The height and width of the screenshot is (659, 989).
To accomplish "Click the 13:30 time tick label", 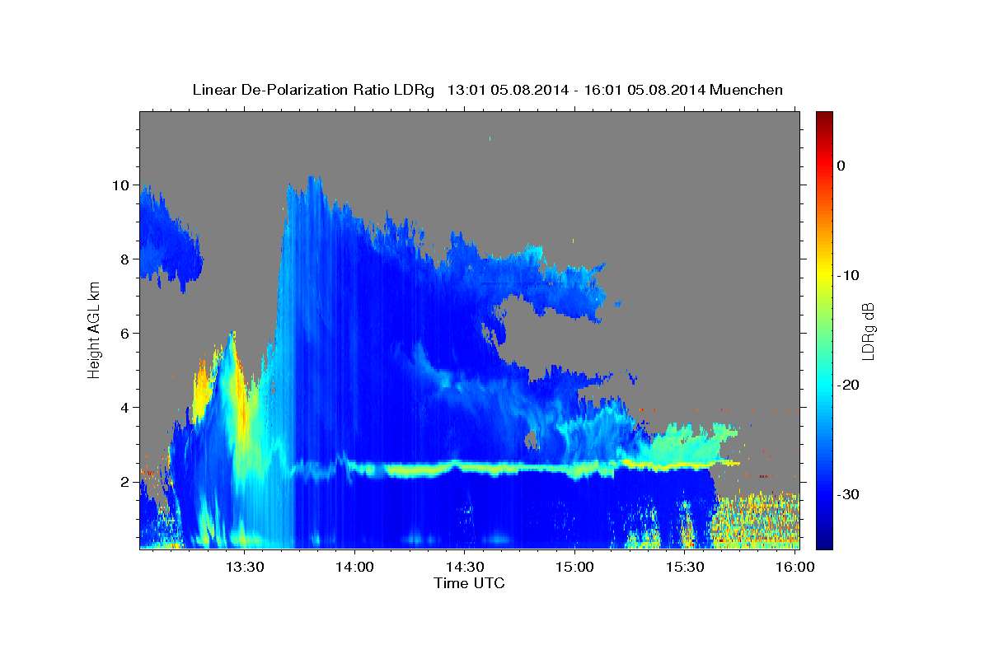I will pyautogui.click(x=245, y=567).
